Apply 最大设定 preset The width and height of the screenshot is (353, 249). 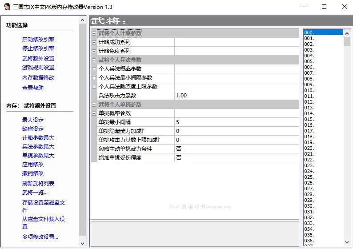[33, 120]
